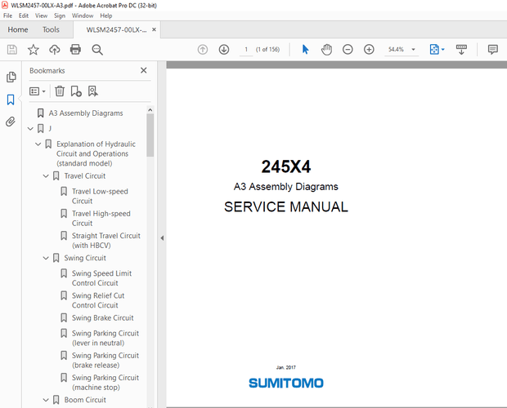
Task: Collapse the Swing Circuit bookmark
Action: (x=46, y=258)
